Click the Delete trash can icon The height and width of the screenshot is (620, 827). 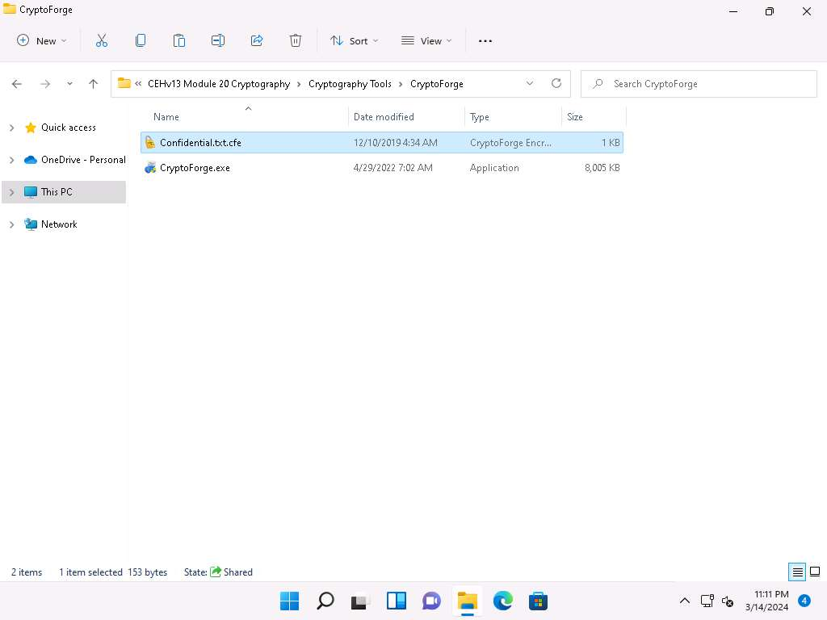pyautogui.click(x=296, y=40)
